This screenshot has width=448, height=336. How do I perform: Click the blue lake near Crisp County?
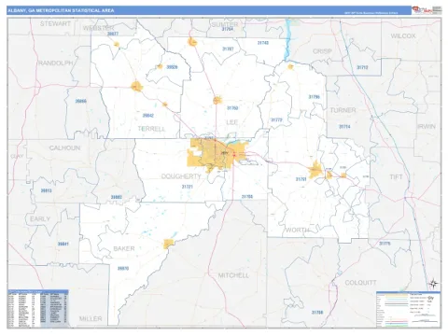click(x=288, y=39)
